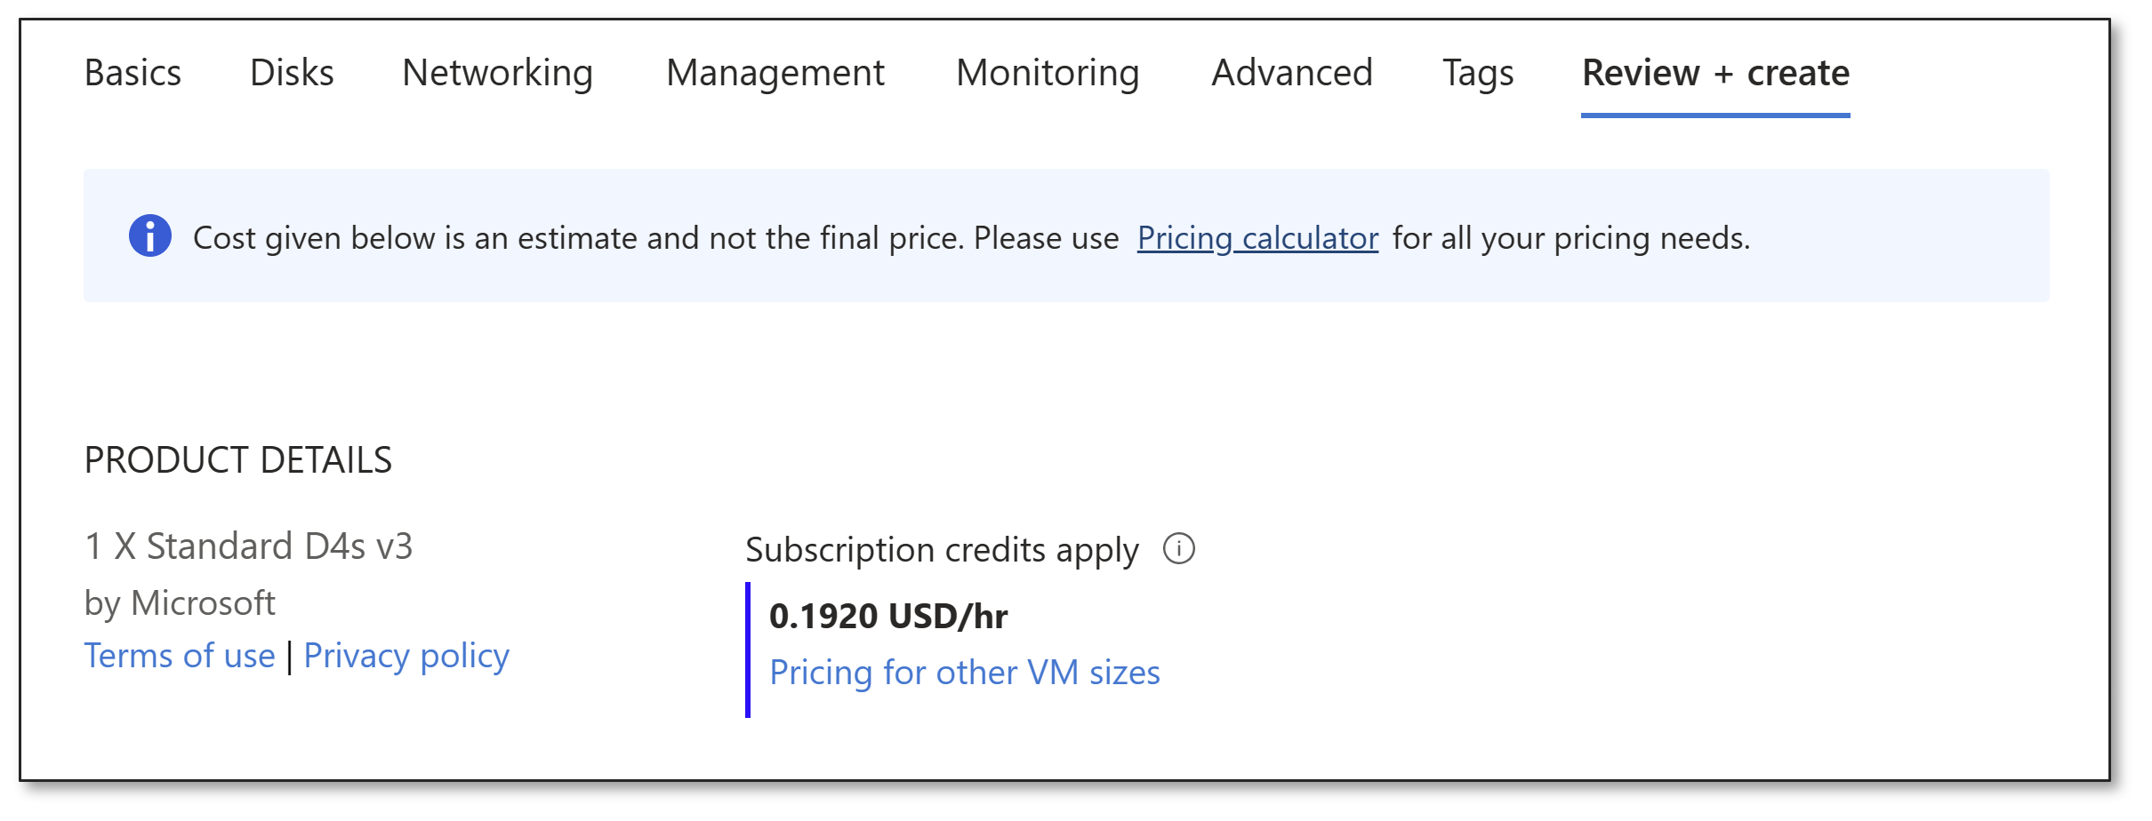Click the 'by Microsoft' publisher text
The width and height of the screenshot is (2152, 821).
[180, 603]
